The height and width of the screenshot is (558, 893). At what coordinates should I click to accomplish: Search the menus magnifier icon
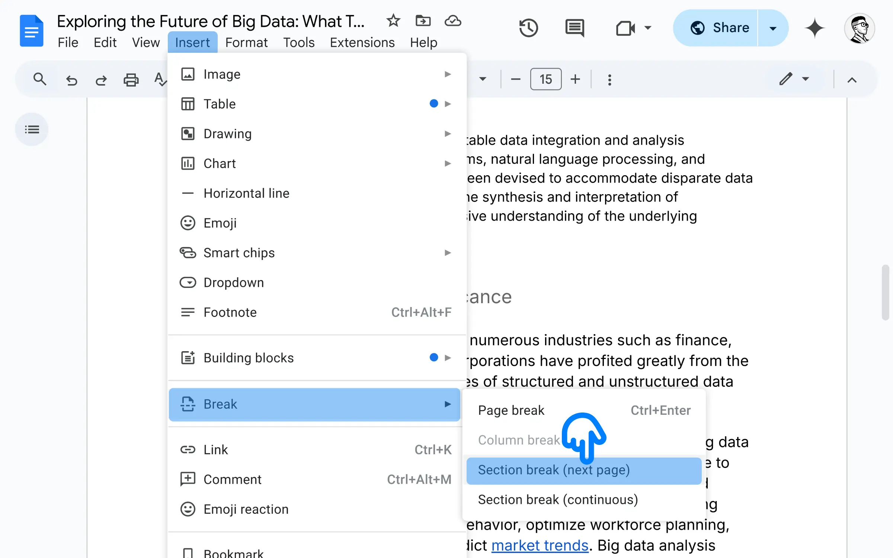40,79
